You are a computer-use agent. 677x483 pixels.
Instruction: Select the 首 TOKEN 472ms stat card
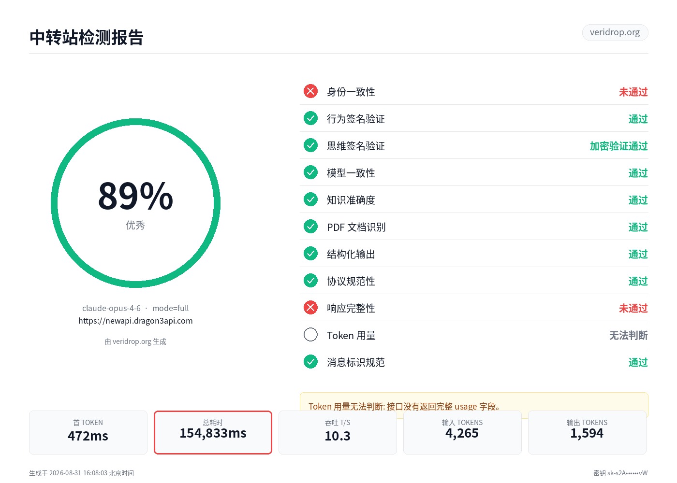pyautogui.click(x=88, y=432)
